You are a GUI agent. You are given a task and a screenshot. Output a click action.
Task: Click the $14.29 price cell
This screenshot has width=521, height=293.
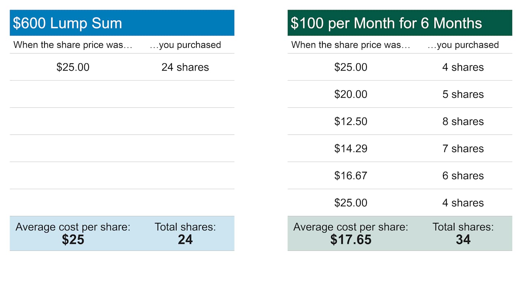tap(351, 149)
